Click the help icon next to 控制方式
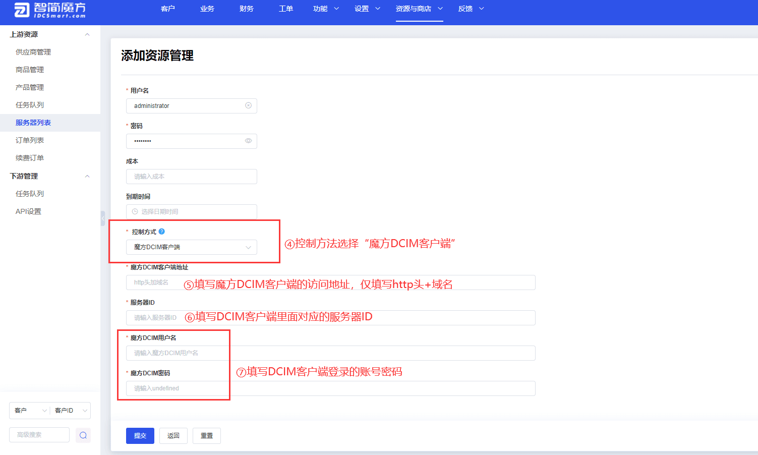 (161, 232)
